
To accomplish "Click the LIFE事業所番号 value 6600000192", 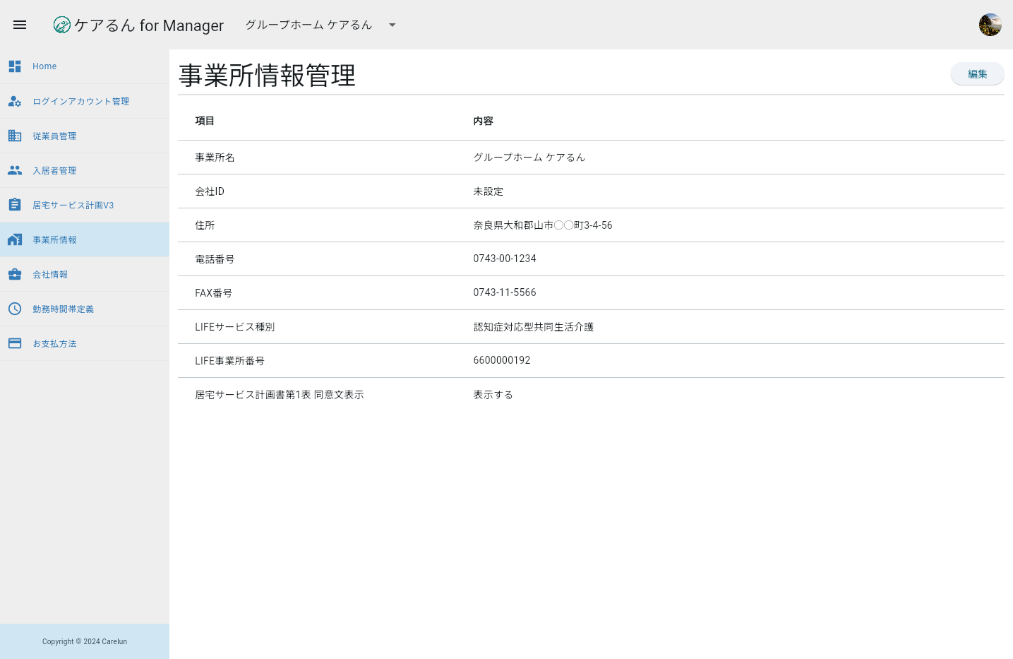I will coord(502,360).
